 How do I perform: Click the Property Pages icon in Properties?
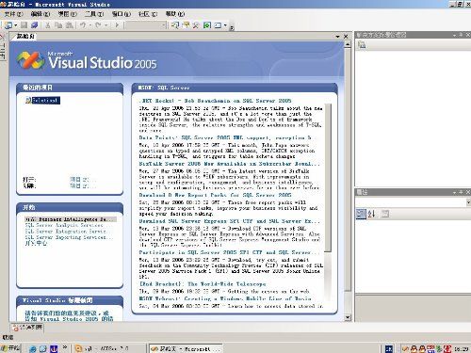tap(385, 214)
